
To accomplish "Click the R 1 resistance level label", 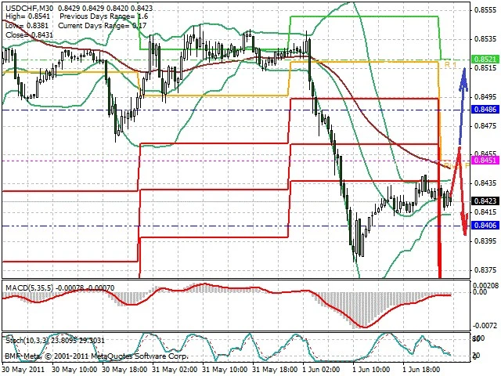I will coord(451,64).
